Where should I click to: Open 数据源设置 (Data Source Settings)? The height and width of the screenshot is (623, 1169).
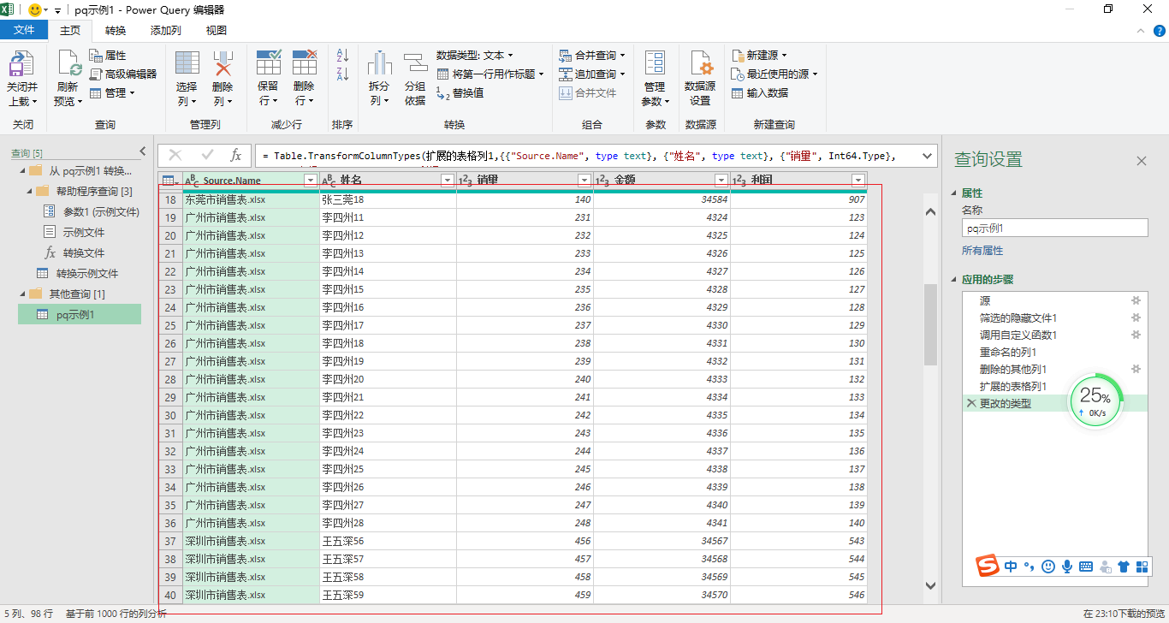click(x=700, y=77)
